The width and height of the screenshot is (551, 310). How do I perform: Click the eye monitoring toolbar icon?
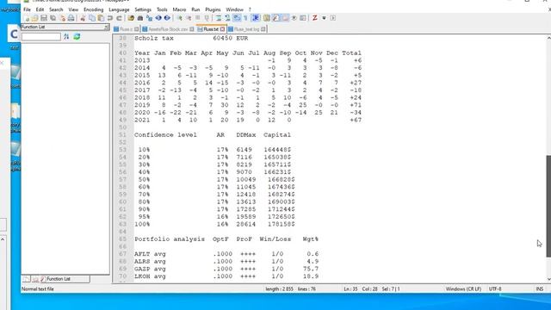coord(294,18)
